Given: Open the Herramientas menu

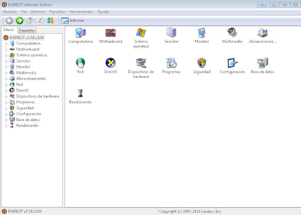Looking at the screenshot, I should coord(81,12).
